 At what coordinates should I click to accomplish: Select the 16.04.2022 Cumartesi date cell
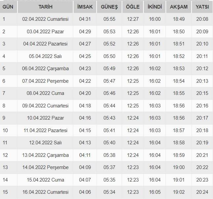coord(46,192)
